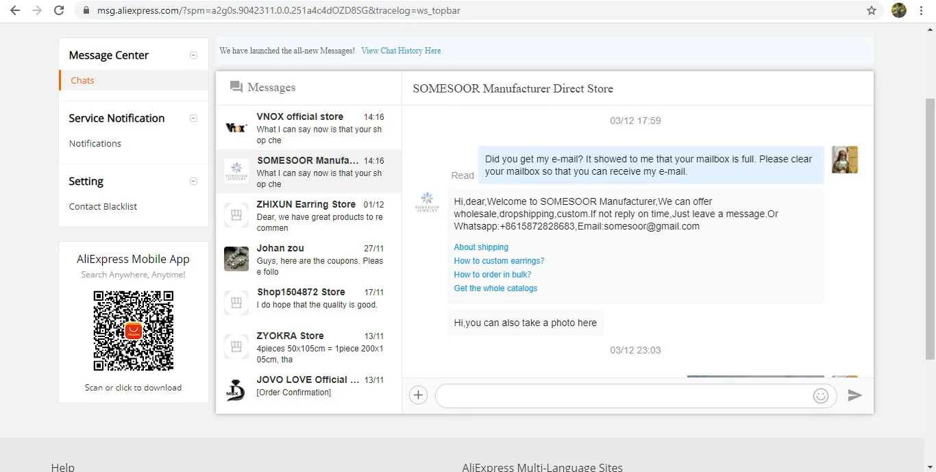
Task: Click the 03/12 17:59 timestamp
Action: [x=635, y=121]
